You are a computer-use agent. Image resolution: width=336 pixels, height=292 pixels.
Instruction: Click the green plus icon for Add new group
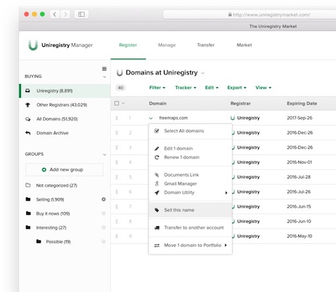pyautogui.click(x=44, y=170)
